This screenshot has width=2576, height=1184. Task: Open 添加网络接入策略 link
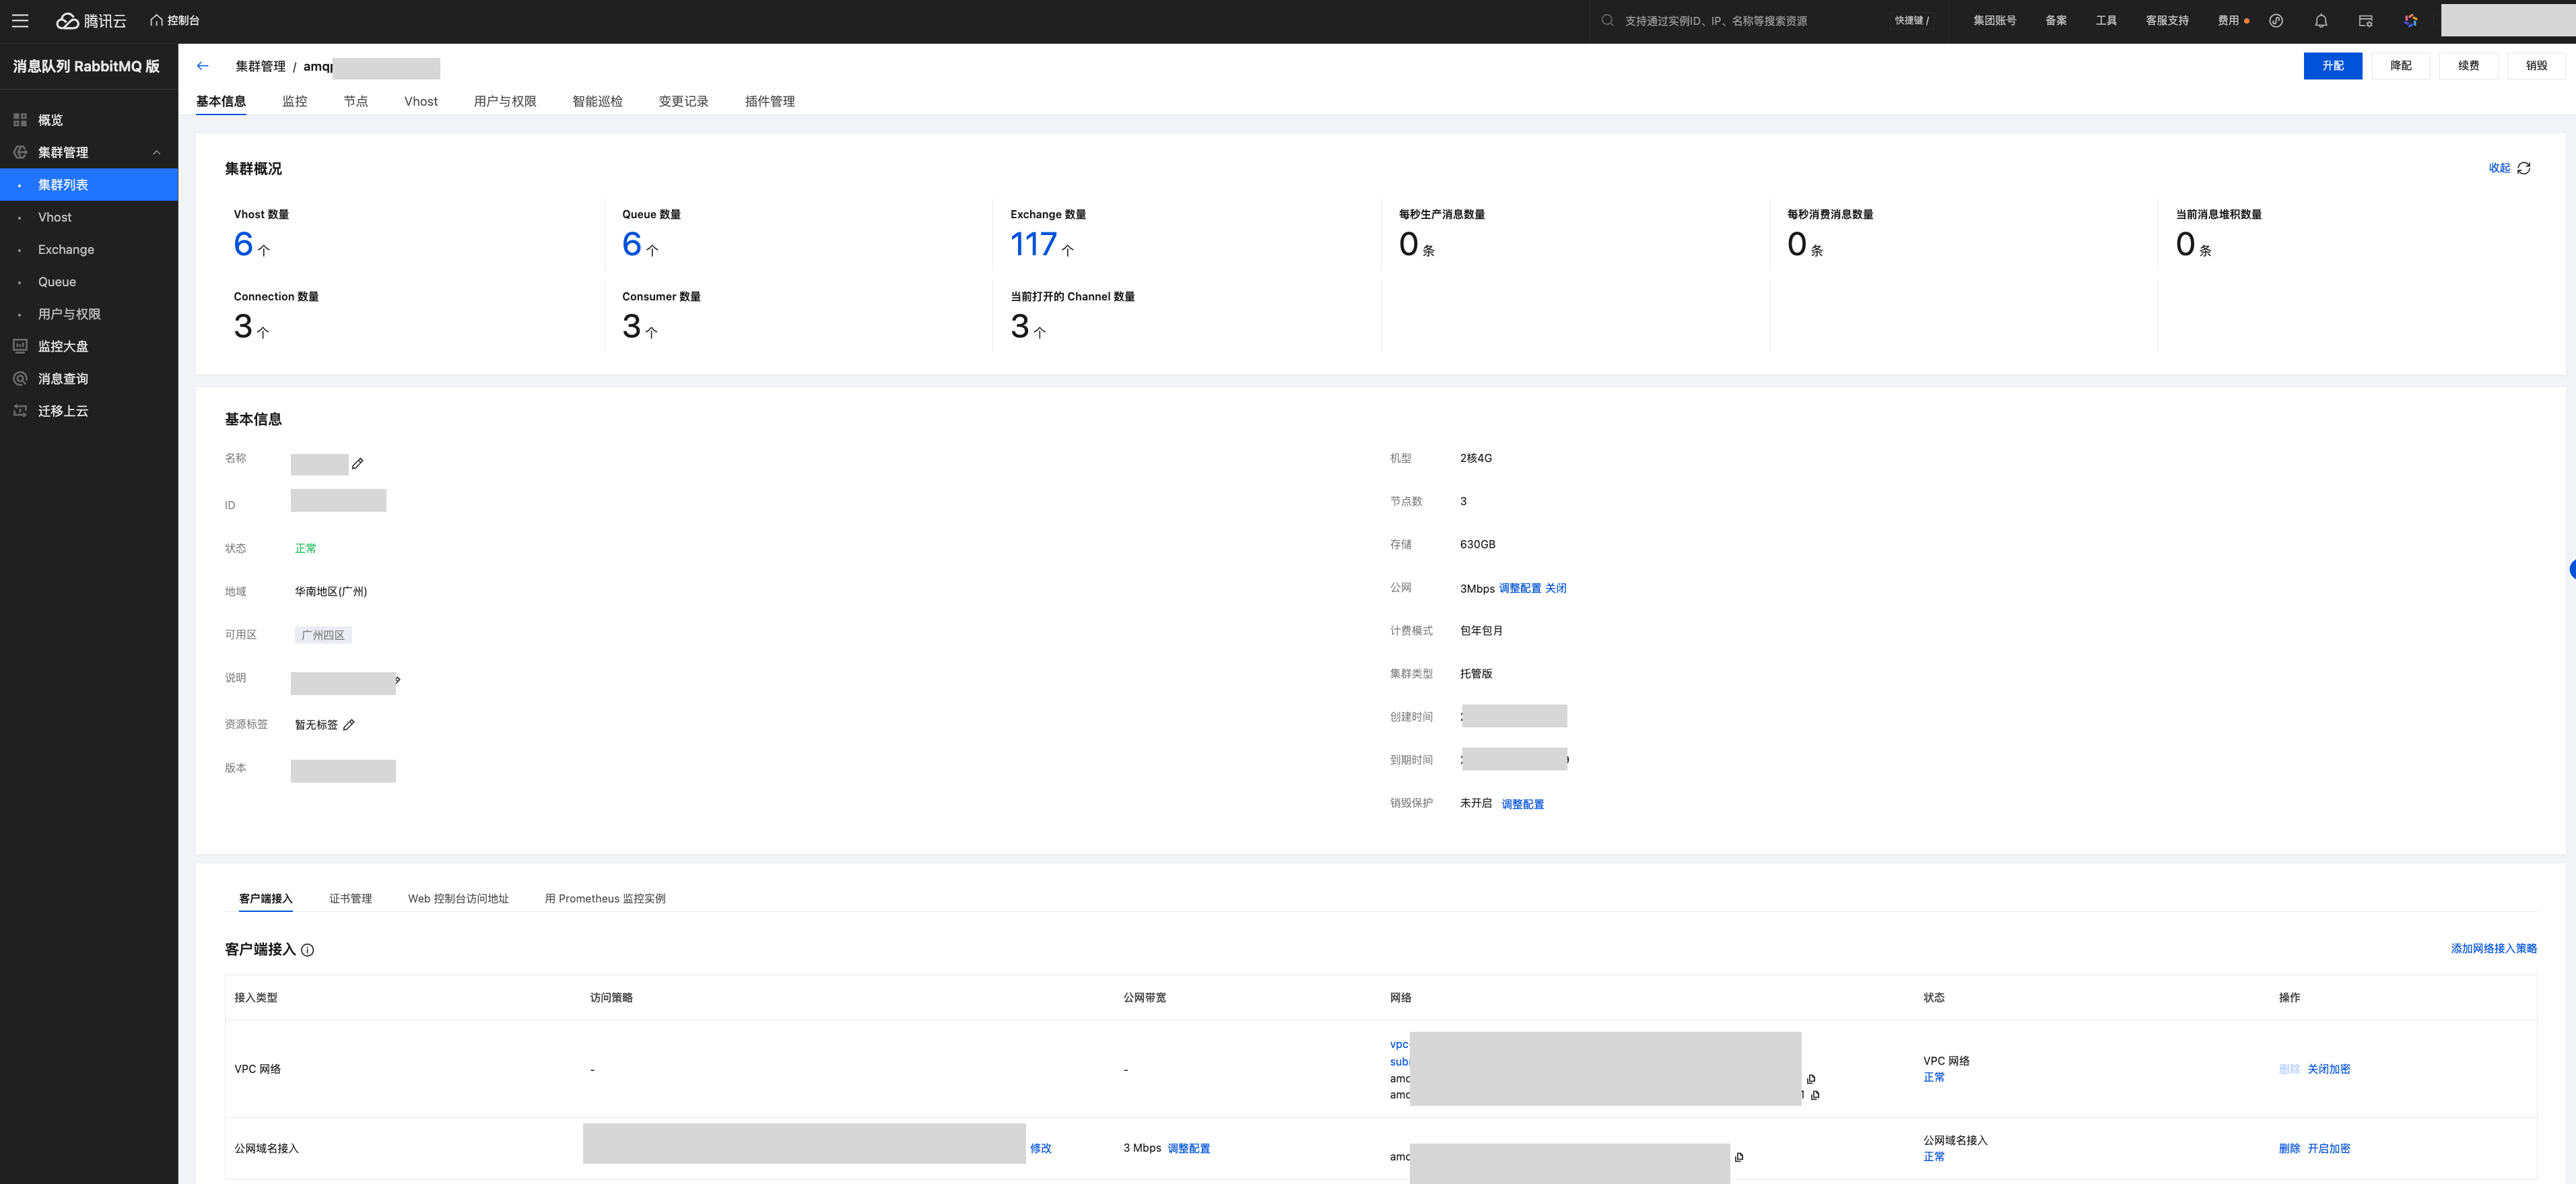(x=2494, y=948)
